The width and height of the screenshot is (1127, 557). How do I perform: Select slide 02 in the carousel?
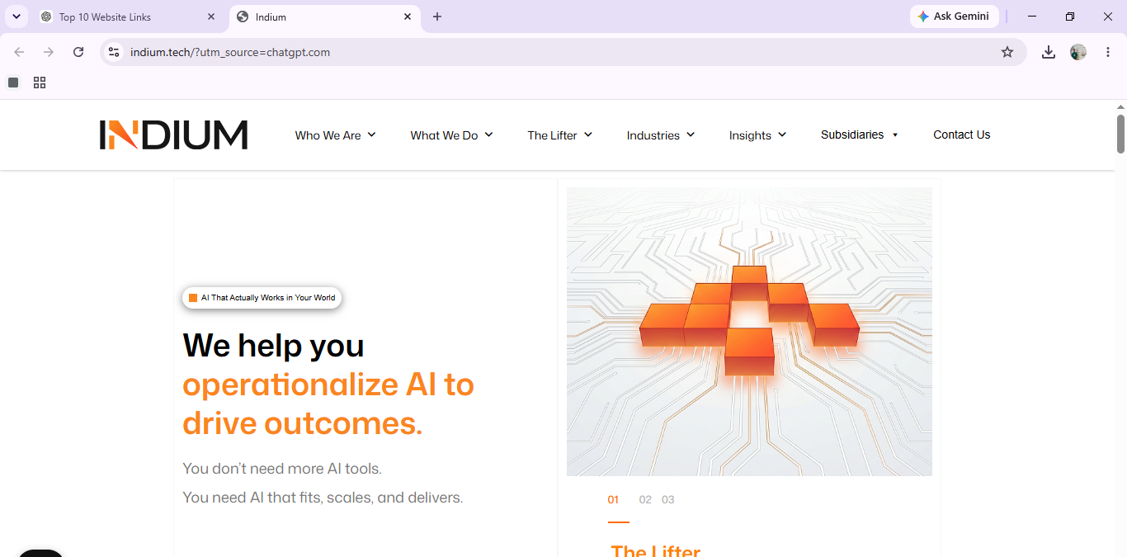tap(645, 499)
